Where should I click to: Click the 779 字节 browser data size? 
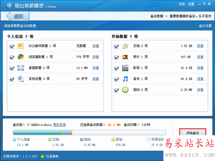tap(83, 57)
